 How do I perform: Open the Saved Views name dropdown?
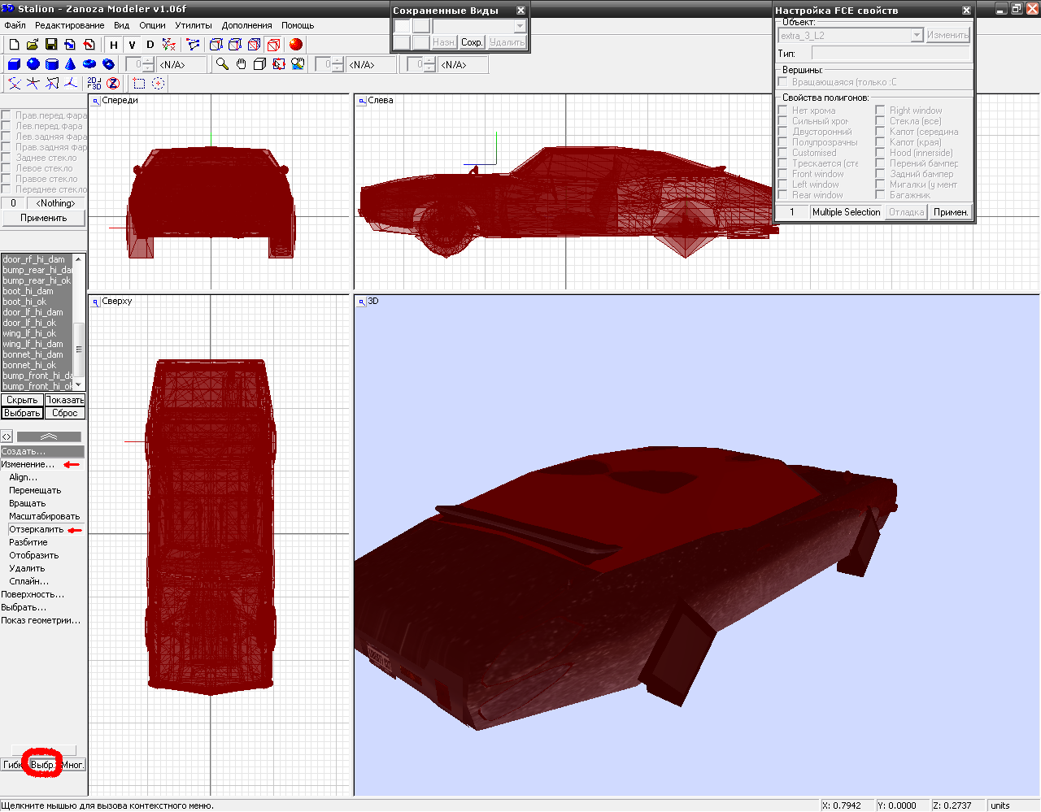(520, 26)
